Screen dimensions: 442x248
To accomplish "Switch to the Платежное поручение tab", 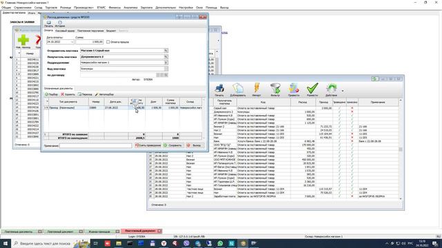I will [90, 30].
